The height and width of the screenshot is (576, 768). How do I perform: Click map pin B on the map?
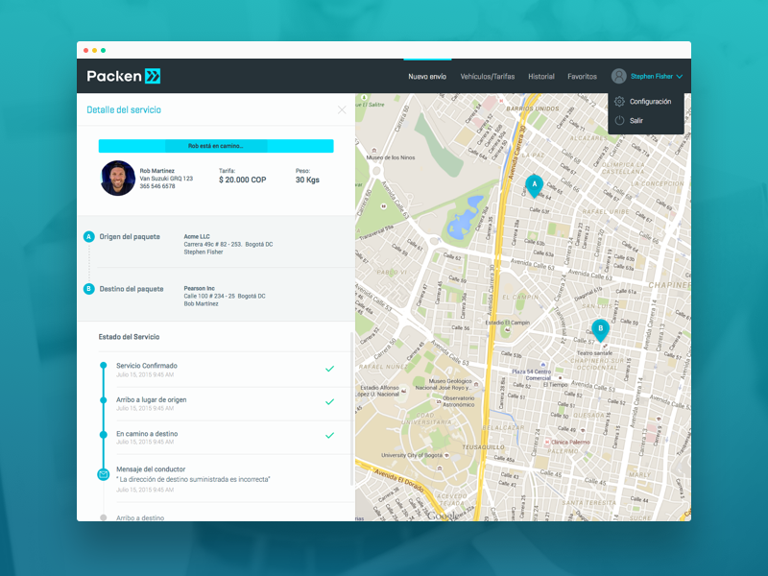tap(601, 330)
